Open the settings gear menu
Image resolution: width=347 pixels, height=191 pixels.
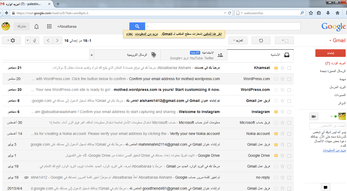click(x=11, y=41)
